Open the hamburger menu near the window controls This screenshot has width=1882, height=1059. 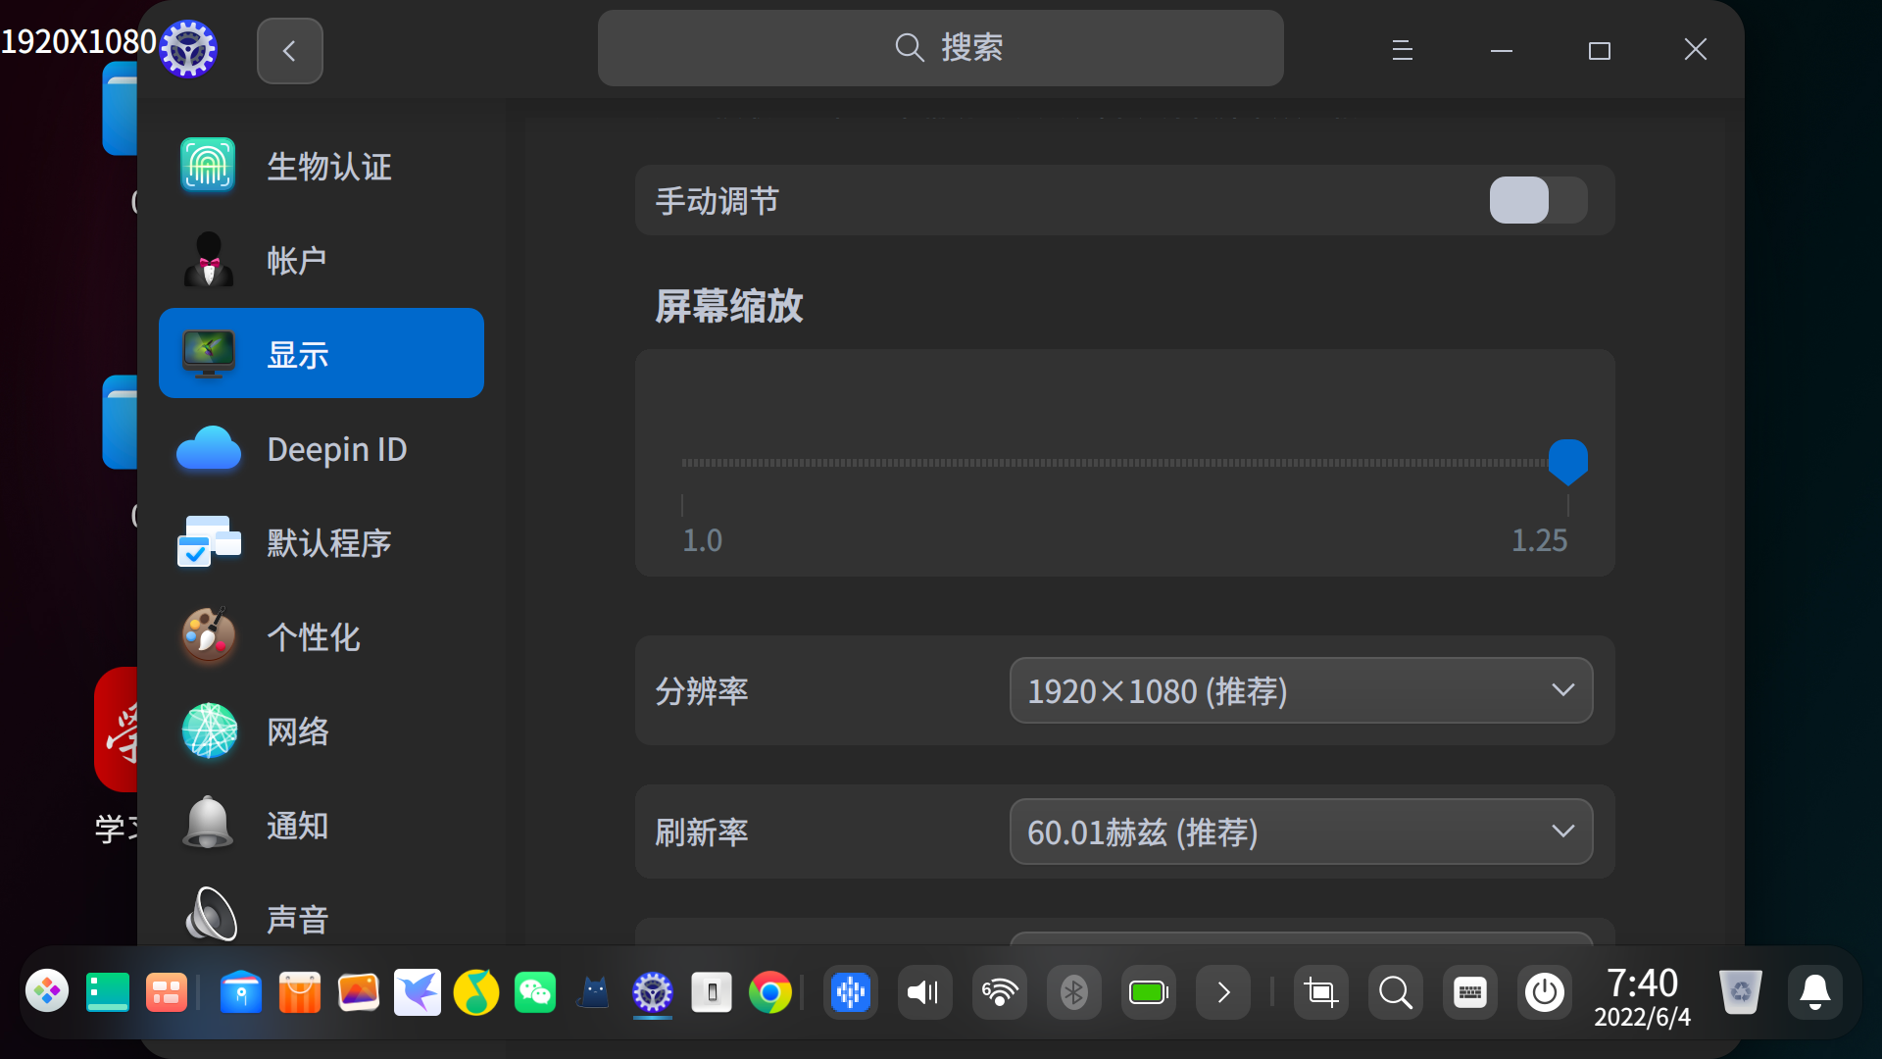tap(1402, 50)
